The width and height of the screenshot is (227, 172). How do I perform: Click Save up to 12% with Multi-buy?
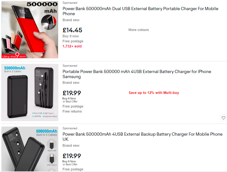[154, 93]
